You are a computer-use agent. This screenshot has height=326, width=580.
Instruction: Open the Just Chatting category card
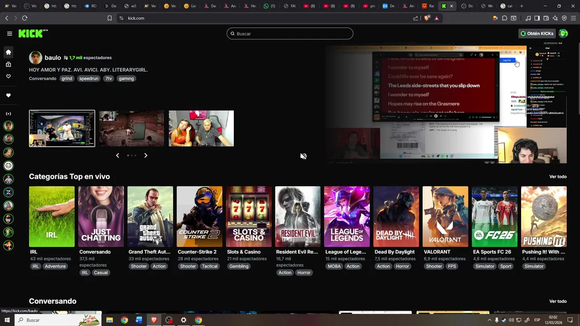(101, 216)
